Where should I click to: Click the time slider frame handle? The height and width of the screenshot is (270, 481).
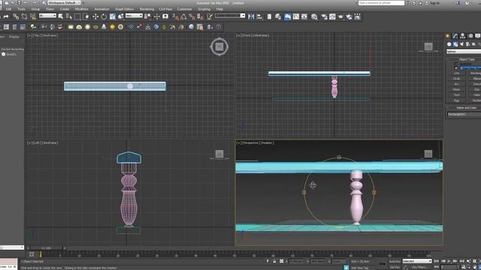click(46, 248)
